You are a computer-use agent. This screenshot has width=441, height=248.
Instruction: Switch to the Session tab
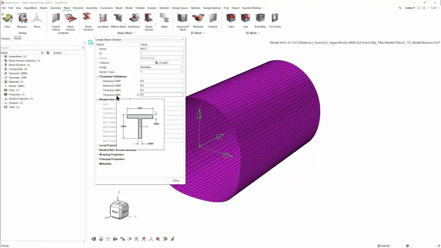click(x=6, y=39)
